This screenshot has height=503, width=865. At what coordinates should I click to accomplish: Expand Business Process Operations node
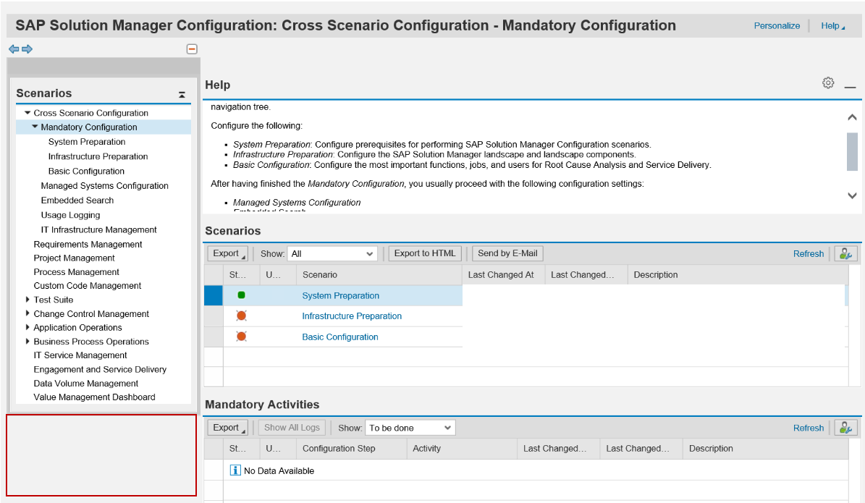[28, 342]
